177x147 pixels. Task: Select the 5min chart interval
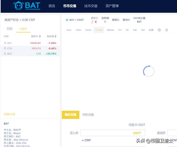(x=88, y=30)
